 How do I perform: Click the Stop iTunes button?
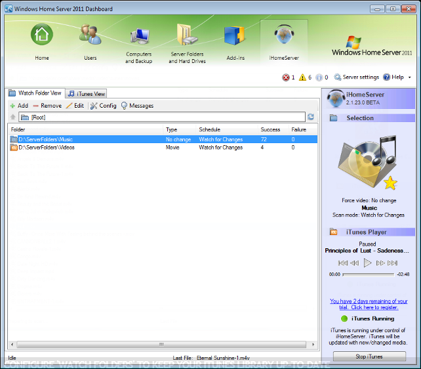click(x=369, y=357)
